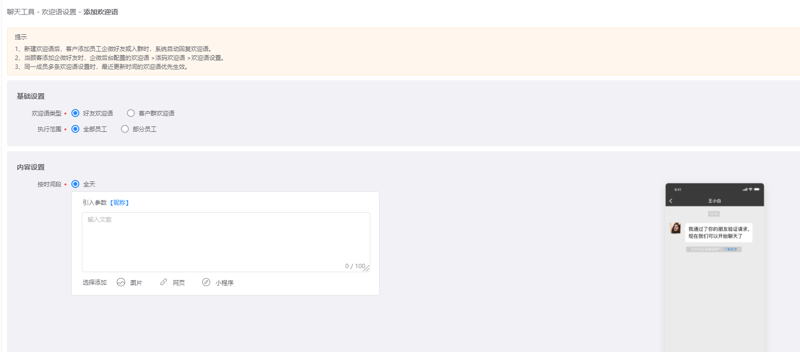Click the 小程序 mini-program icon
This screenshot has width=800, height=352.
pyautogui.click(x=206, y=282)
